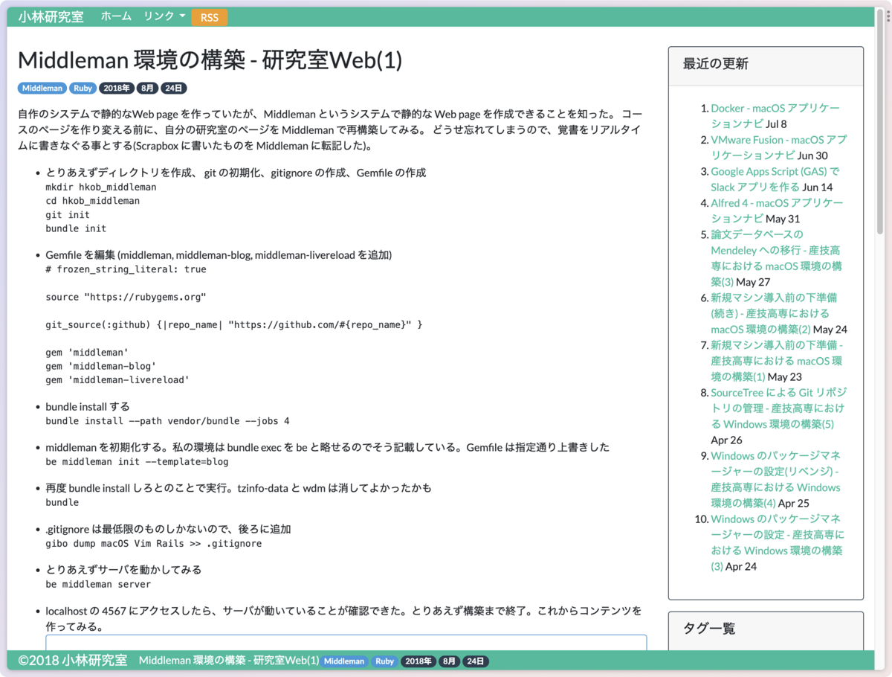Open 論文データベースの Mendeley への移行 link
This screenshot has width=892, height=677.
point(776,258)
